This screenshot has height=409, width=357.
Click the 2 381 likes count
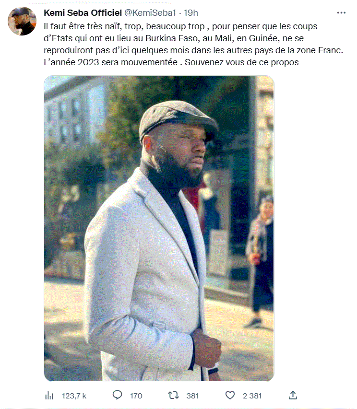[x=252, y=396]
